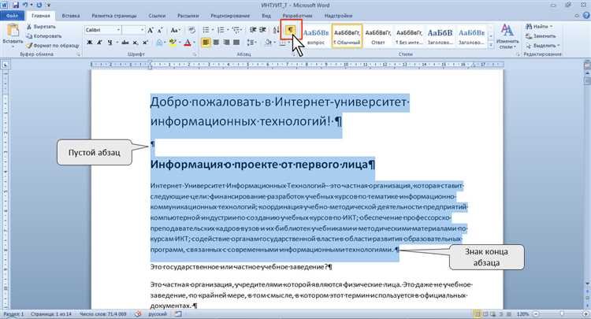Screen dimensions: 591x319
Task: Click the Decrease Indent icon
Action: pos(253,30)
